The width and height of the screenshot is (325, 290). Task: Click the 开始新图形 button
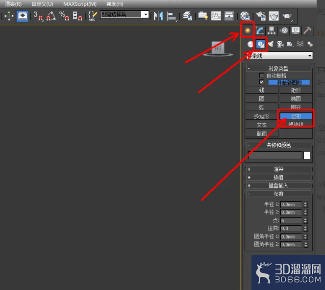tap(289, 82)
